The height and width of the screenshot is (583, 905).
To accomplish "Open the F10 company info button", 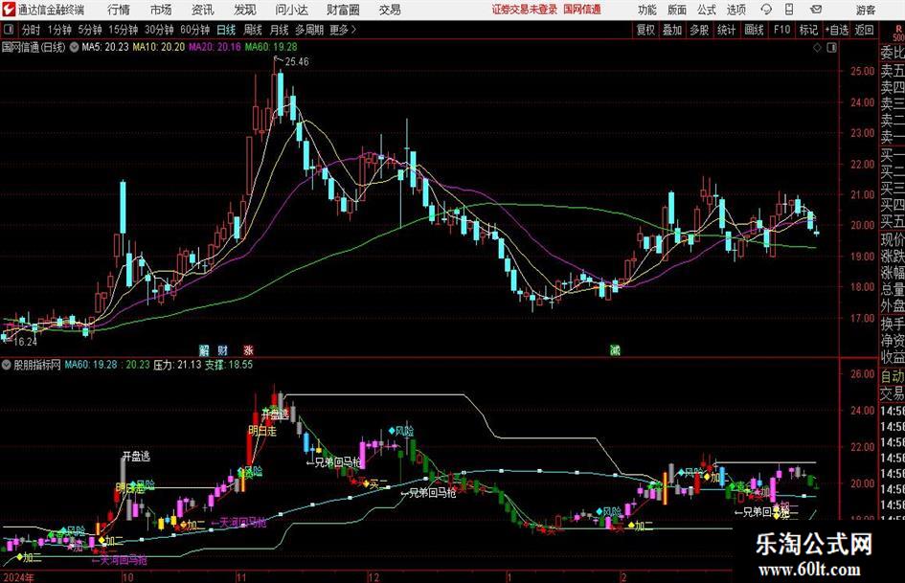I will coord(782,30).
